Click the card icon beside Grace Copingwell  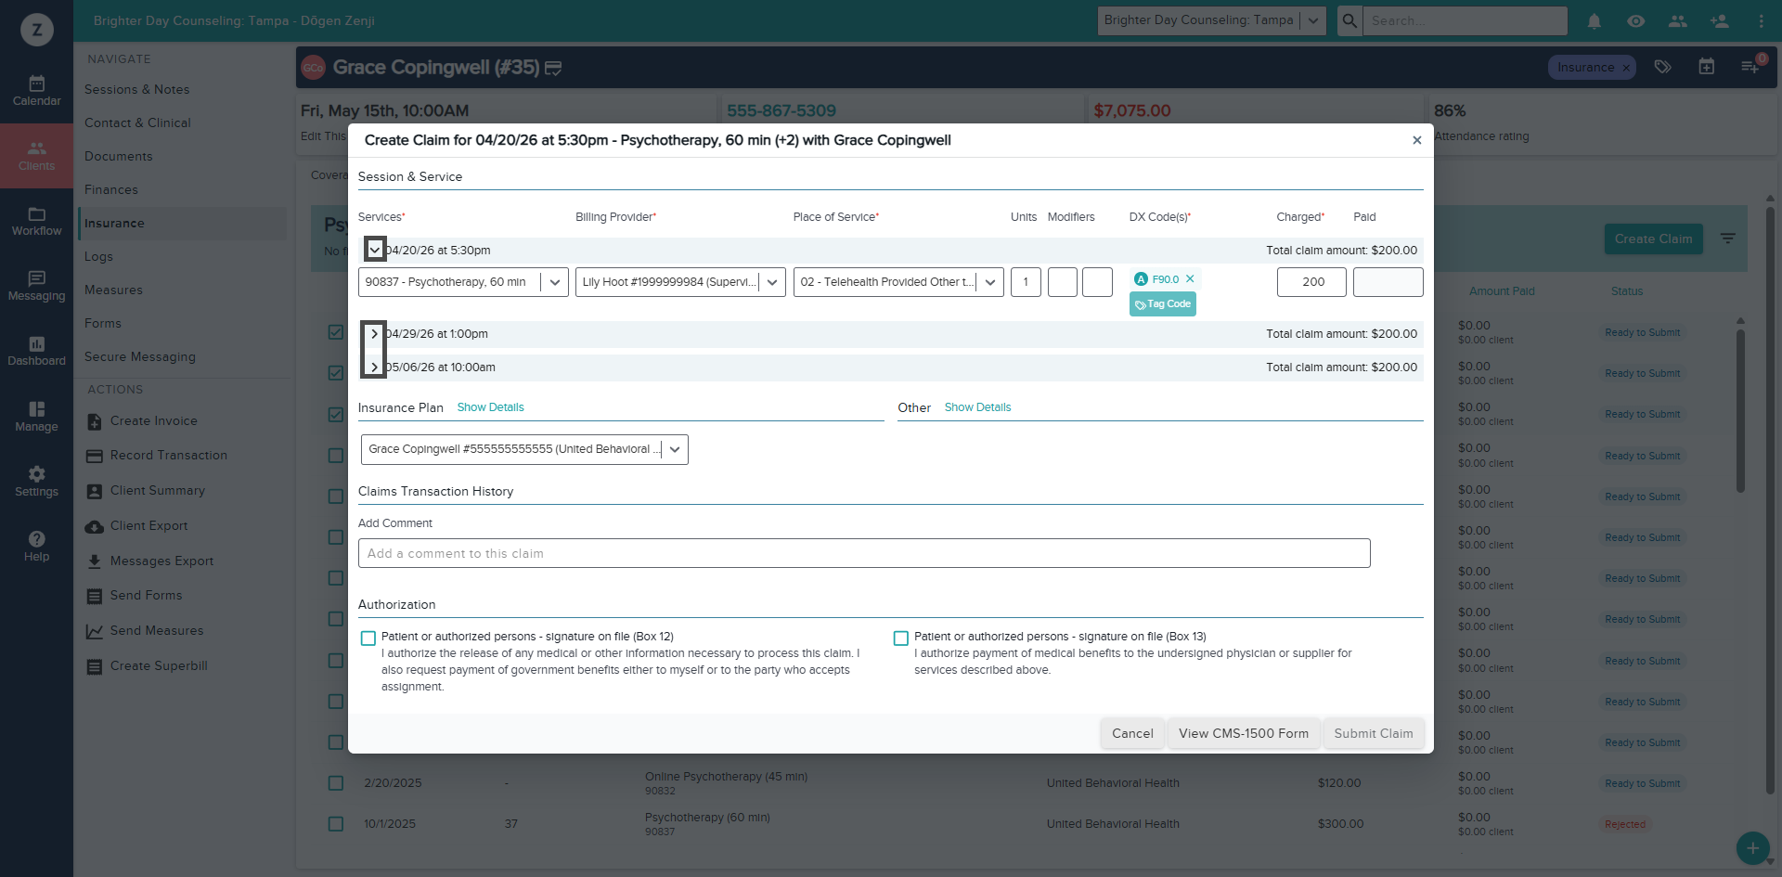click(553, 68)
